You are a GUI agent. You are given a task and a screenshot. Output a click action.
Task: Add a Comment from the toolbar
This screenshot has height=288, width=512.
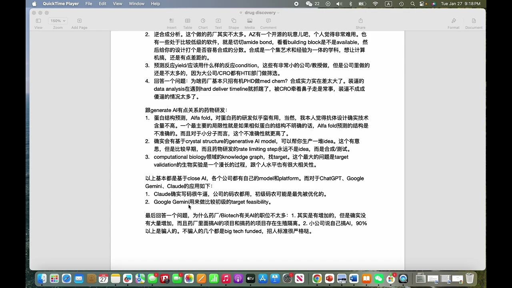pyautogui.click(x=268, y=24)
